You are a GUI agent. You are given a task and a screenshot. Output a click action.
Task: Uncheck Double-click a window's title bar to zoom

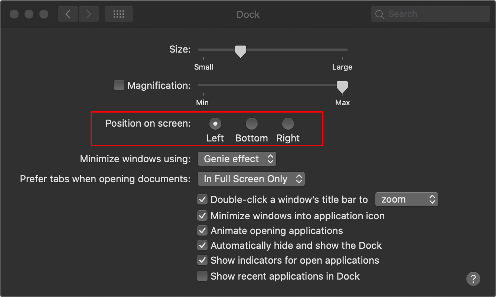click(202, 199)
